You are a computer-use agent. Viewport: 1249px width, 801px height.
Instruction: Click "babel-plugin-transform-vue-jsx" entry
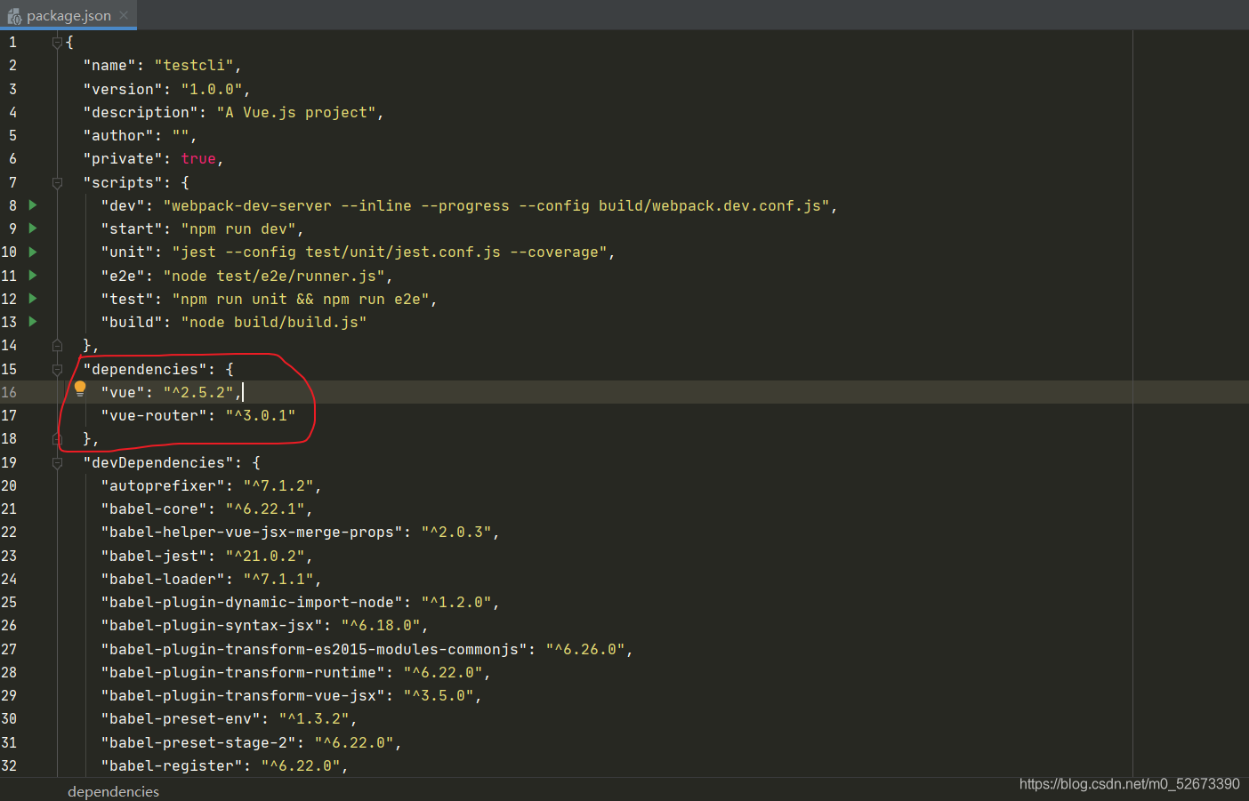[x=291, y=695]
